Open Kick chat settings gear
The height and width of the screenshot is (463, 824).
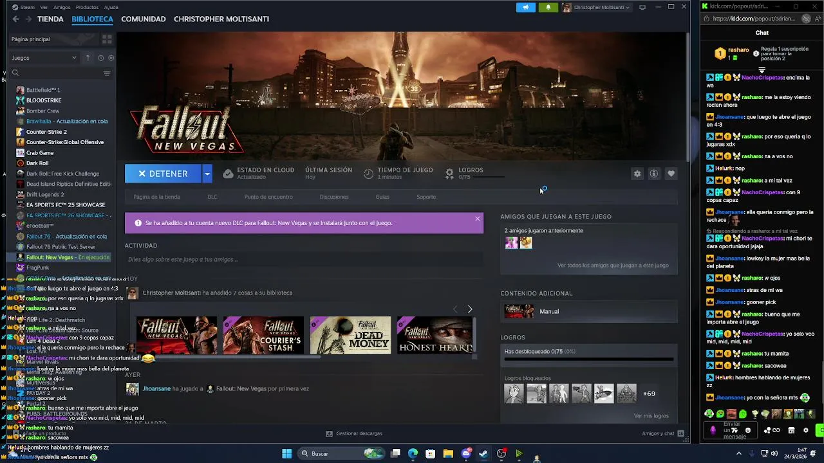[x=805, y=430]
